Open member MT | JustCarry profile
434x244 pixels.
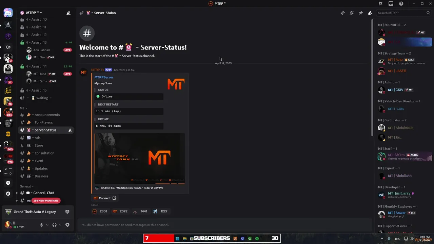pos(403,195)
